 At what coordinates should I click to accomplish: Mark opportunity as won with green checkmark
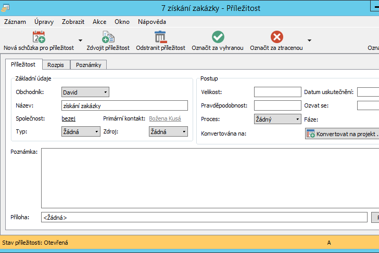pyautogui.click(x=218, y=37)
